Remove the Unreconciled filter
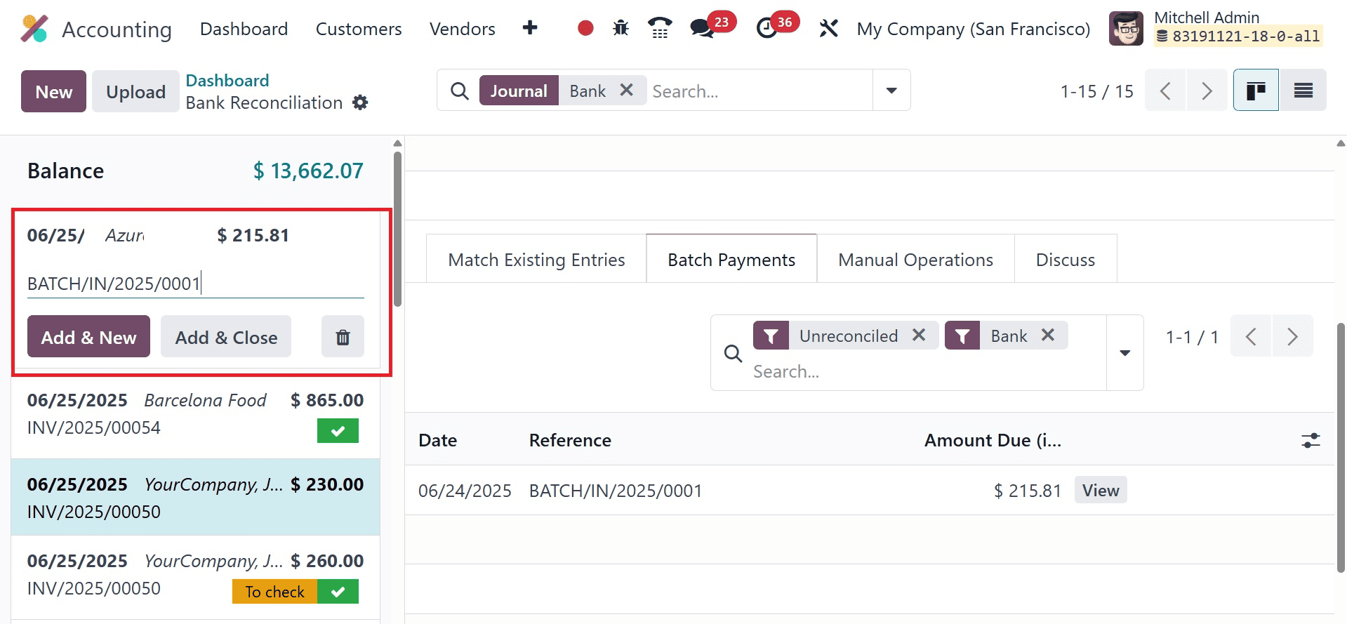The width and height of the screenshot is (1347, 624). (x=919, y=335)
